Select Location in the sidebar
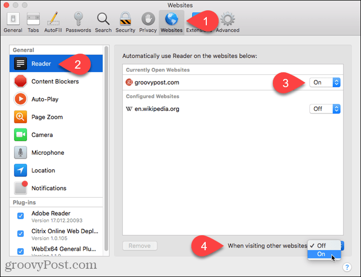The width and height of the screenshot is (361, 277). click(x=56, y=170)
